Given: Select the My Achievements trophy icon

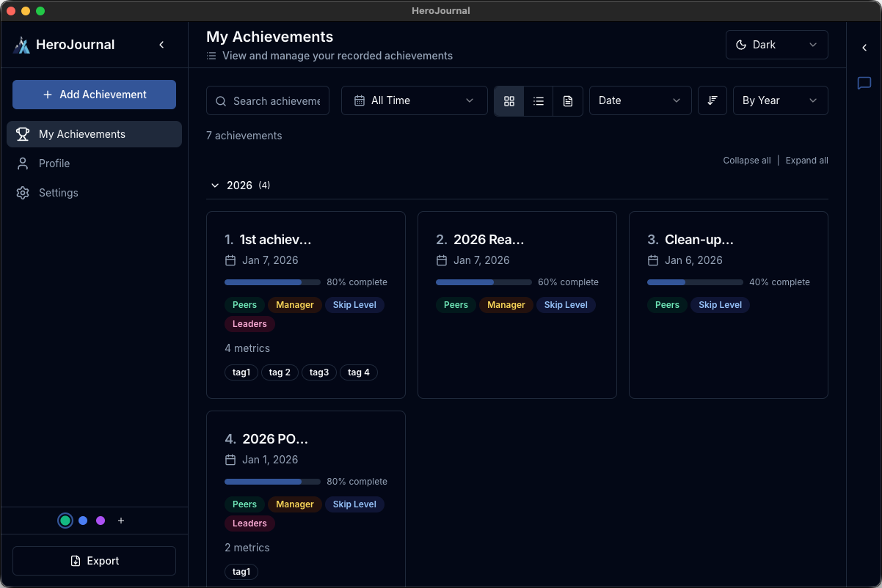Looking at the screenshot, I should pos(23,133).
